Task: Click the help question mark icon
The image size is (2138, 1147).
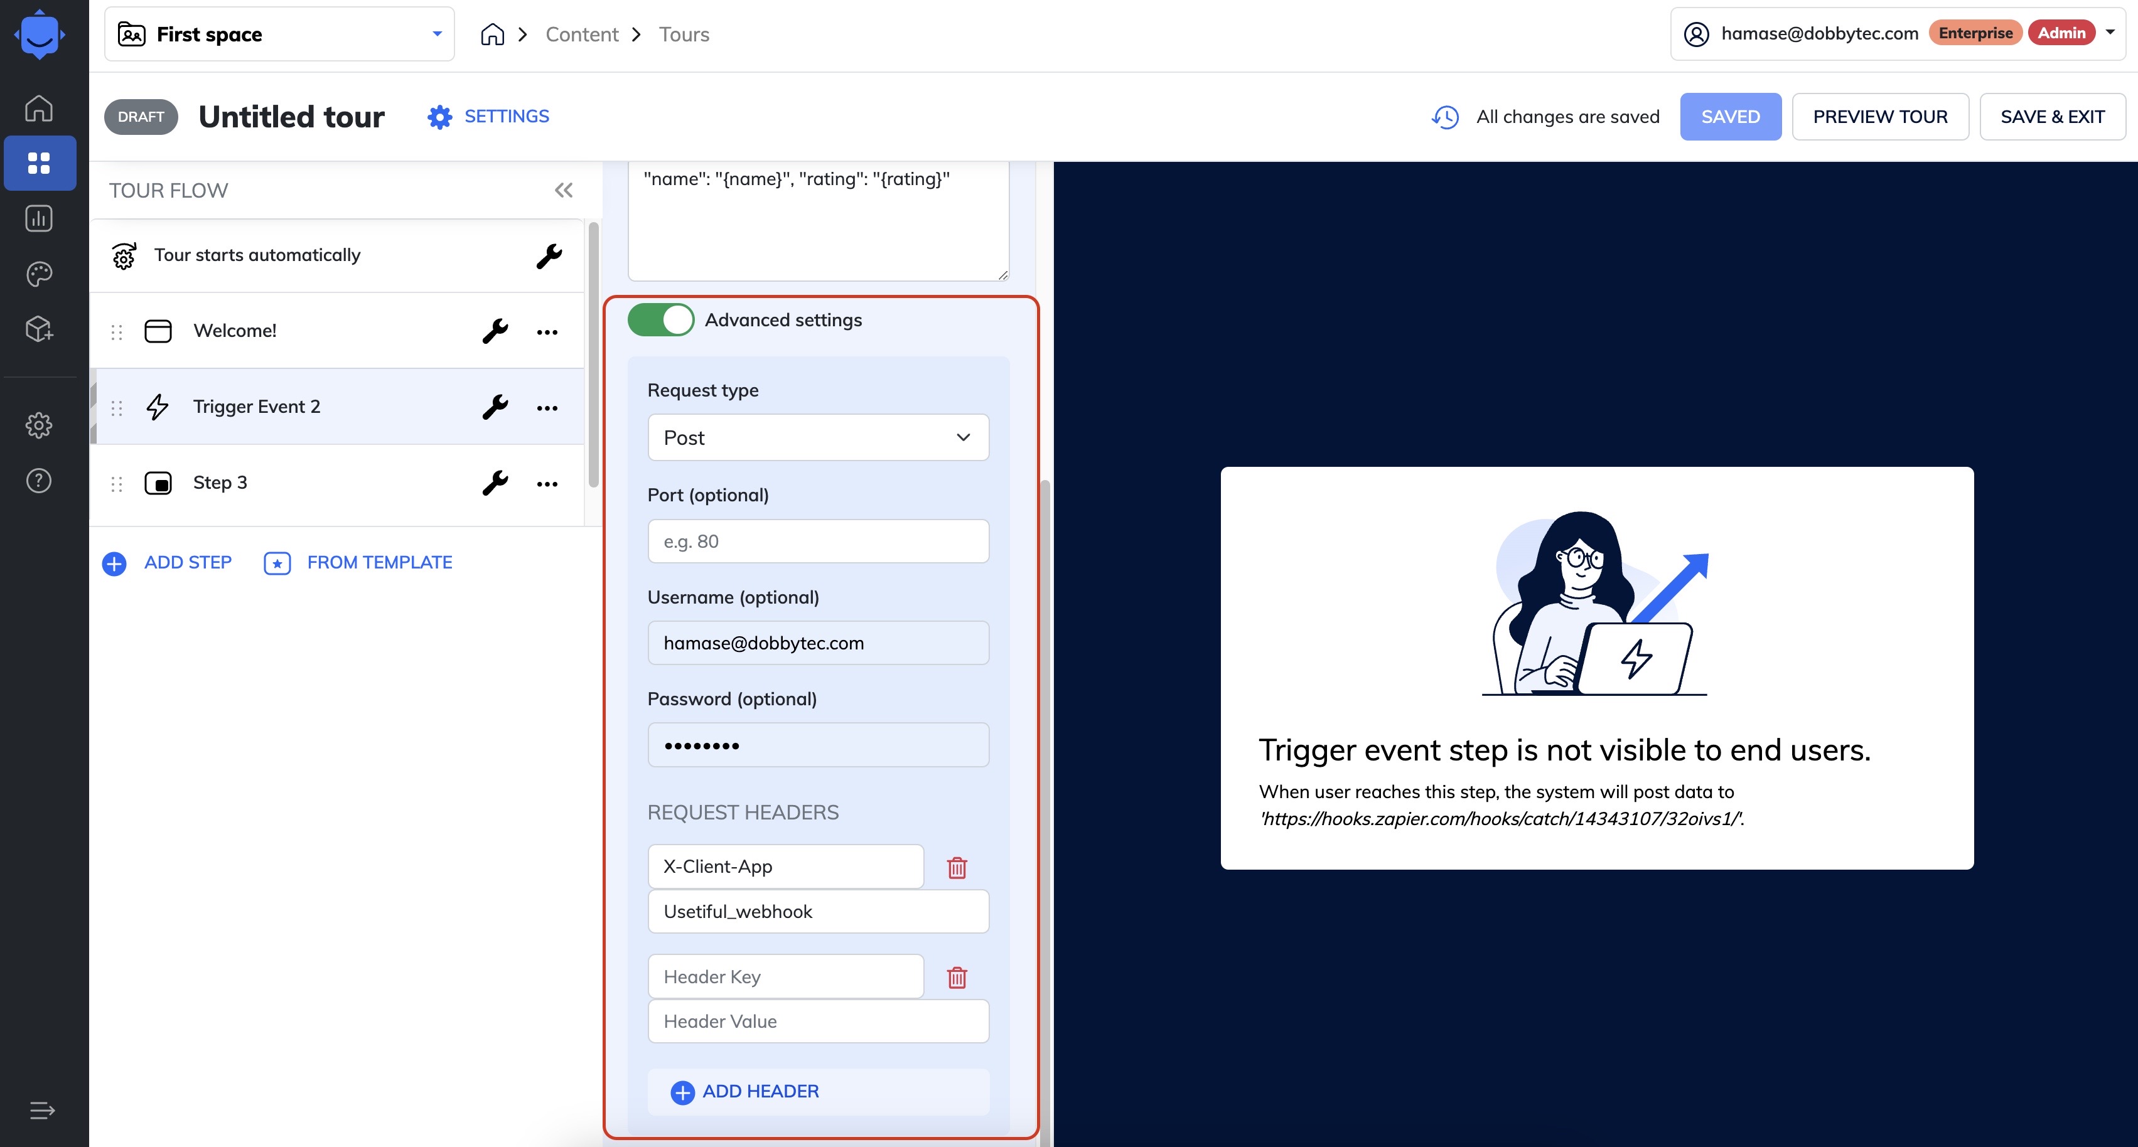Action: click(x=39, y=480)
